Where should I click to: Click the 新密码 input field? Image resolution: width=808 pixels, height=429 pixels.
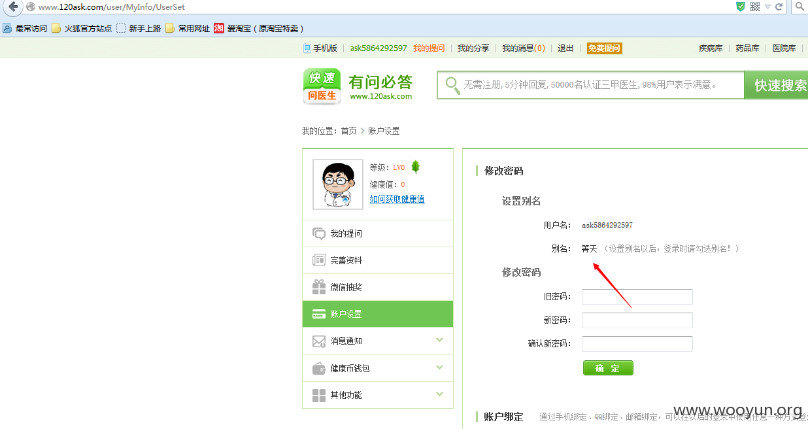click(x=637, y=320)
